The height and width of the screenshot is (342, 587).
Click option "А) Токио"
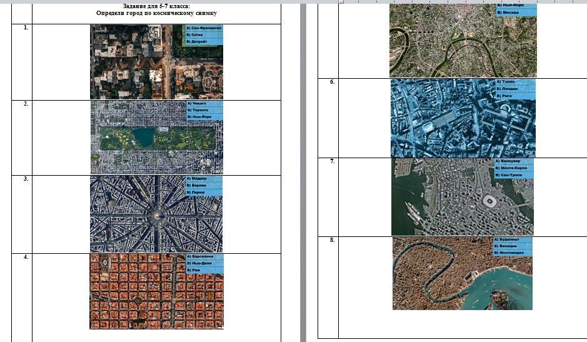pyautogui.click(x=506, y=82)
